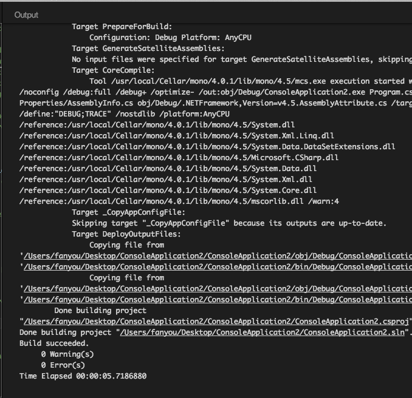
Task: Click the "0 Error(s)" line
Action: click(63, 365)
